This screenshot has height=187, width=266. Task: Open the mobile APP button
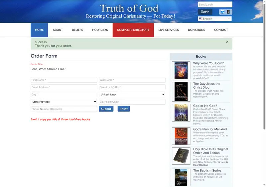(205, 12)
